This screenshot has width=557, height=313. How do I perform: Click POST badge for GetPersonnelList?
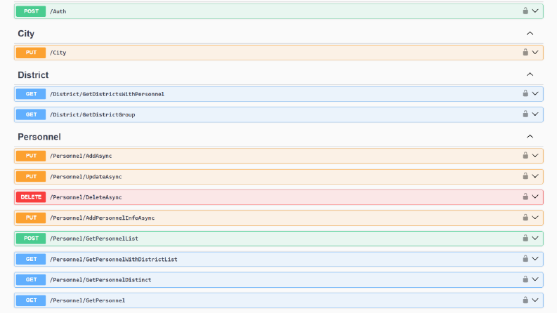click(x=31, y=239)
